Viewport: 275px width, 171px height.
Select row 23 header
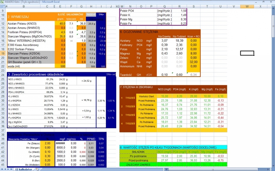click(3, 70)
